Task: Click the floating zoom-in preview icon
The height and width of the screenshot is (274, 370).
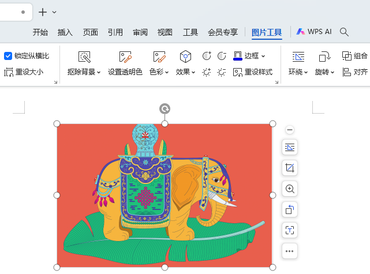Action: (x=290, y=189)
